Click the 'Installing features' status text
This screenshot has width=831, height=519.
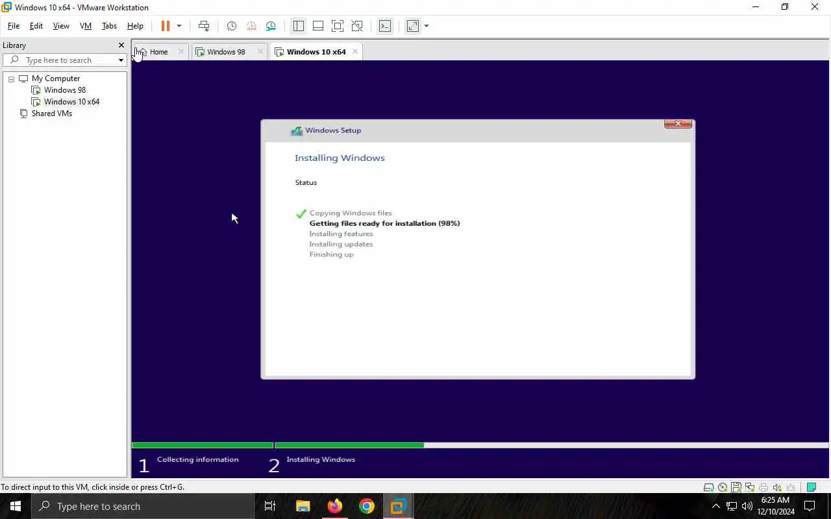coord(341,234)
